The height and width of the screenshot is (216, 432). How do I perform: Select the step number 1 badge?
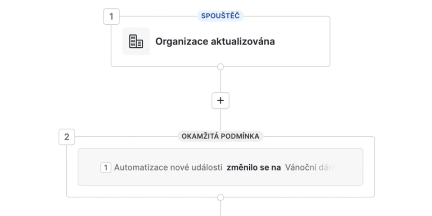pos(111,18)
